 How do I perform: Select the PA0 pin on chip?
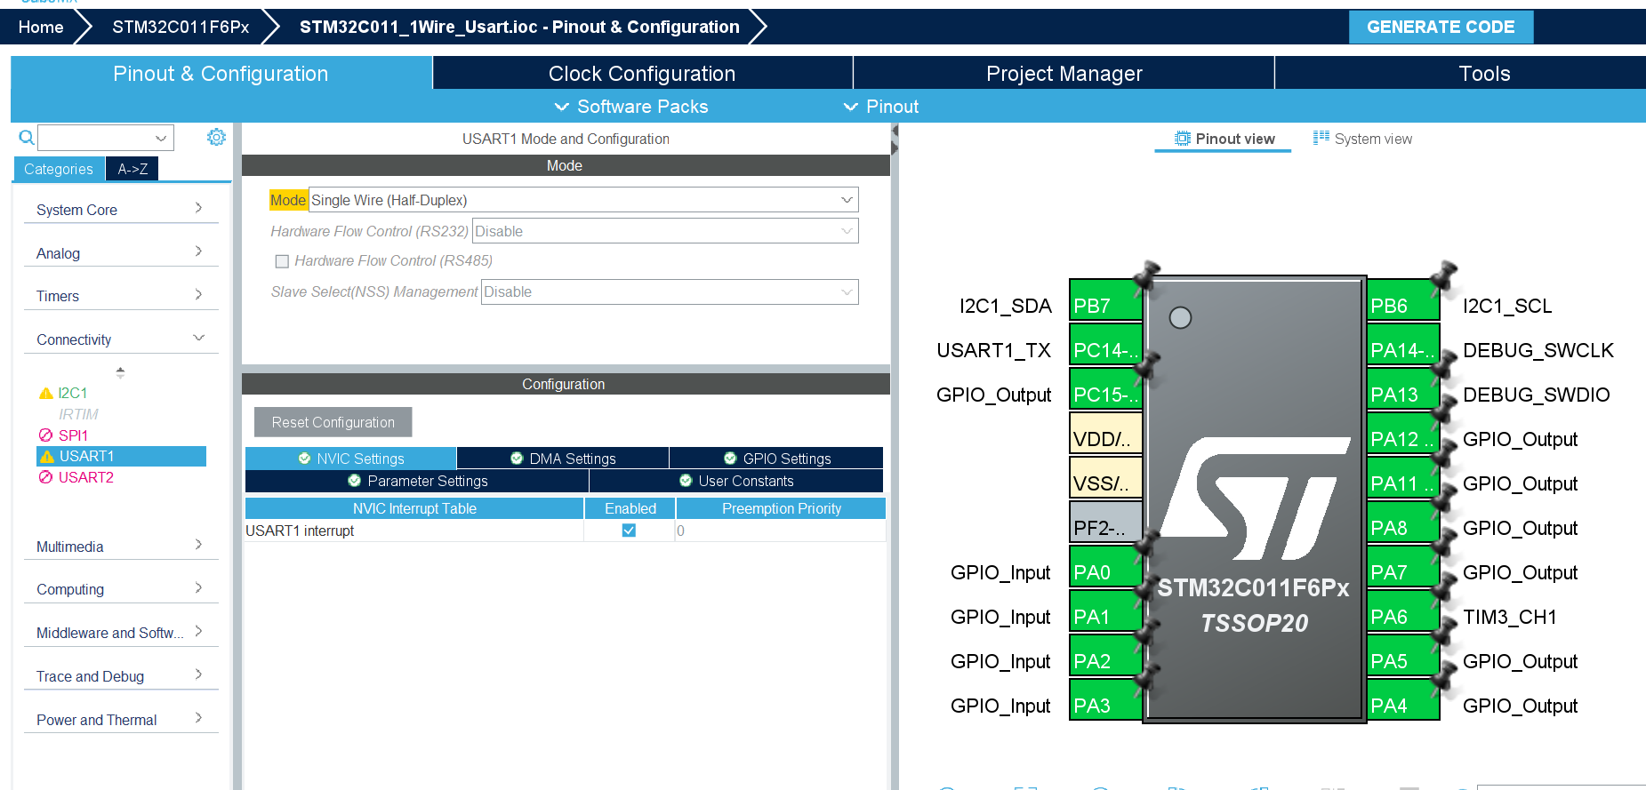pyautogui.click(x=1104, y=572)
